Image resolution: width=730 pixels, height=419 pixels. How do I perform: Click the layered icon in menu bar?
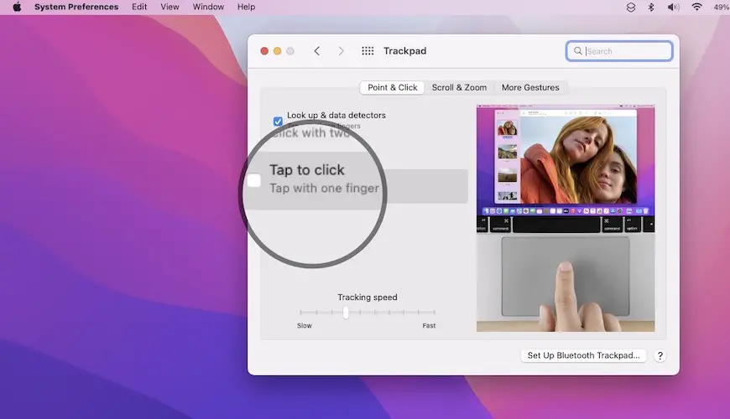(x=631, y=7)
